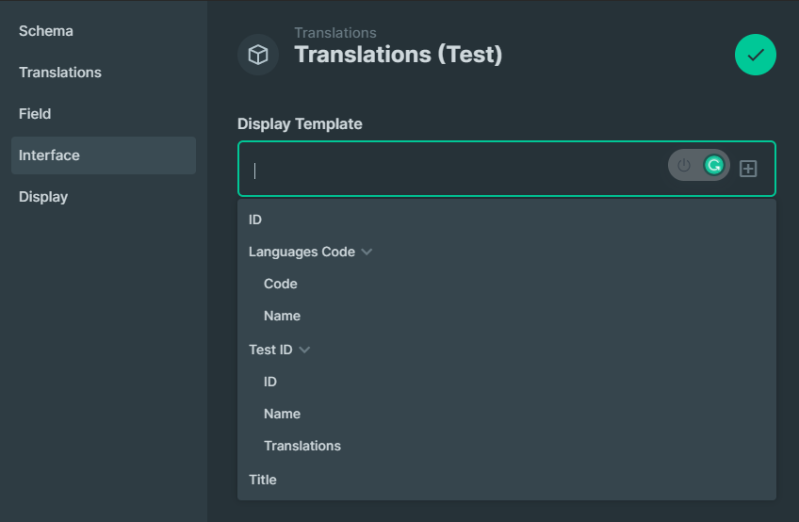Click the cube collection icon

coord(258,55)
